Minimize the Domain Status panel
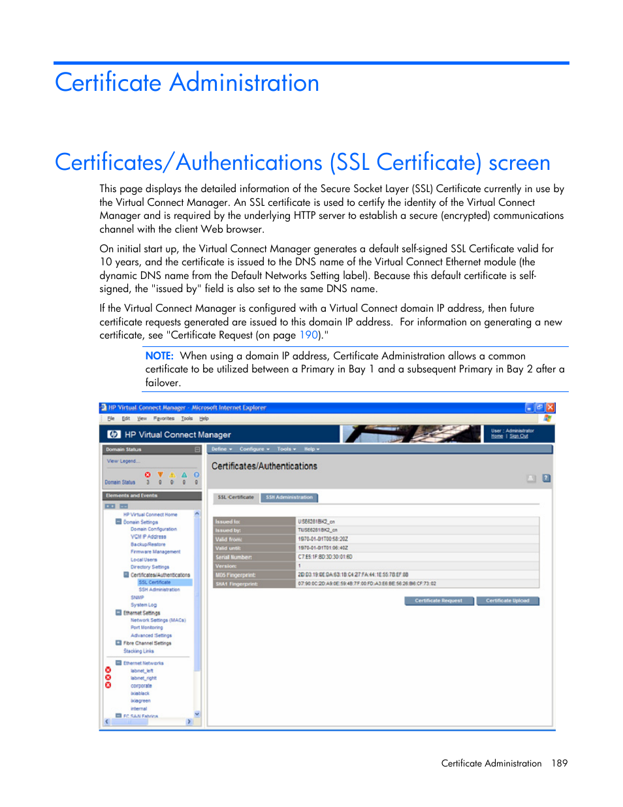Image resolution: width=623 pixels, height=807 pixels. [197, 450]
